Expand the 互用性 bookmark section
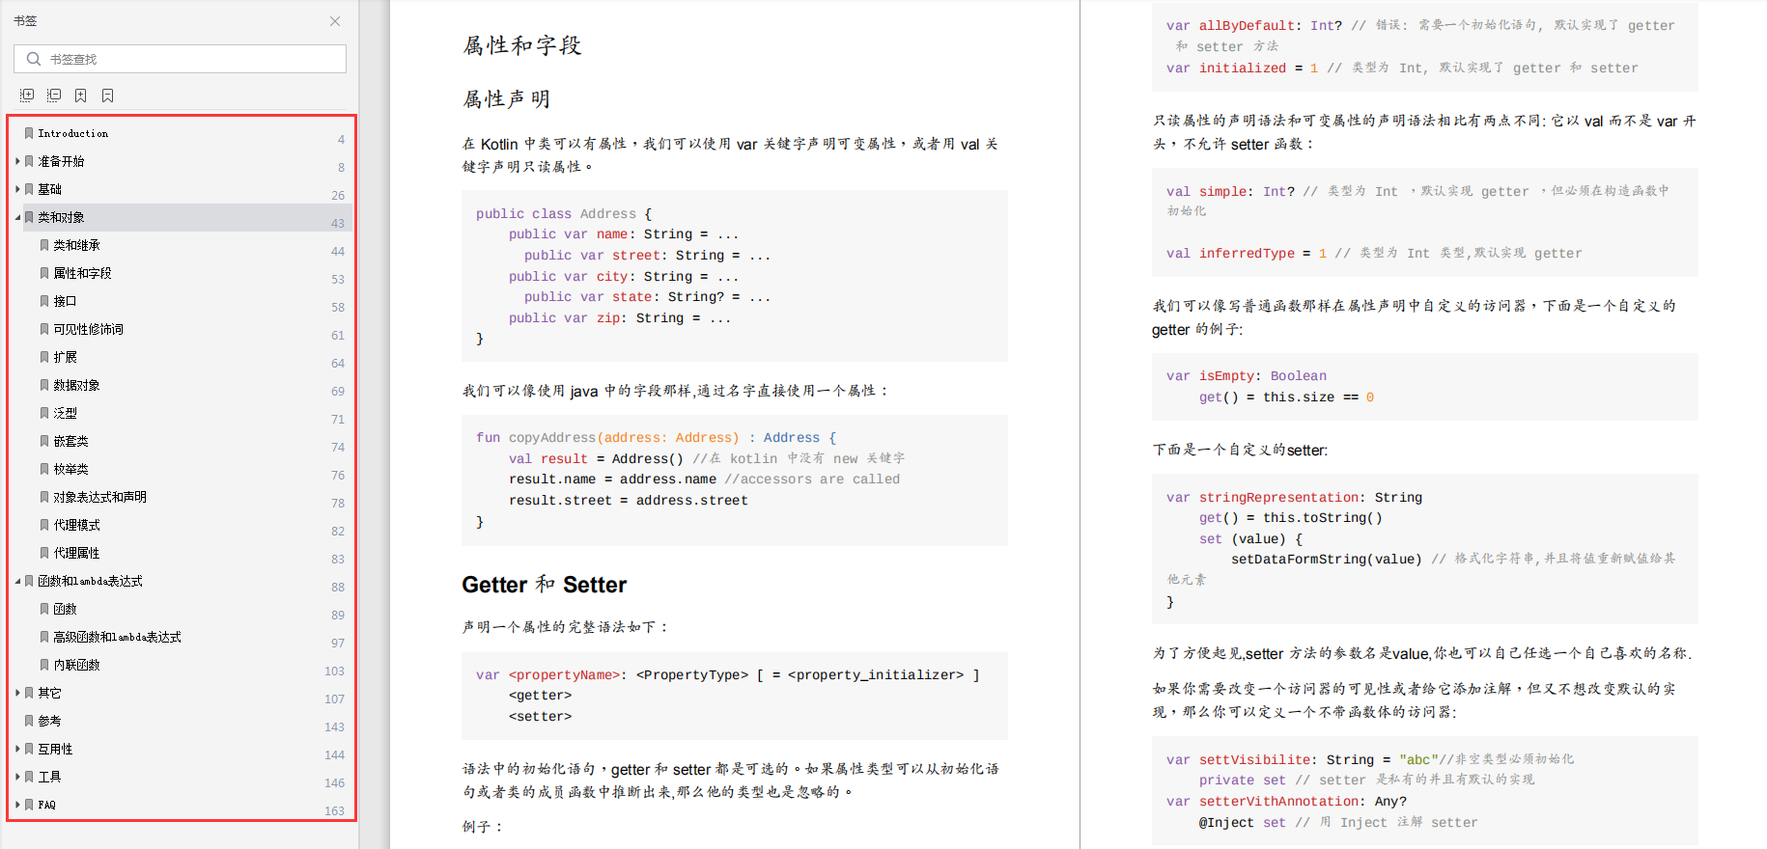Image resolution: width=1767 pixels, height=849 pixels. point(17,749)
